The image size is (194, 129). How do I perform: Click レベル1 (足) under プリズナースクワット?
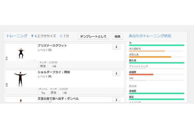pos(45,50)
